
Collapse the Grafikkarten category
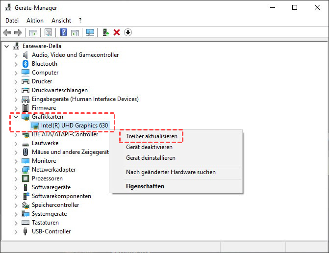[16, 117]
